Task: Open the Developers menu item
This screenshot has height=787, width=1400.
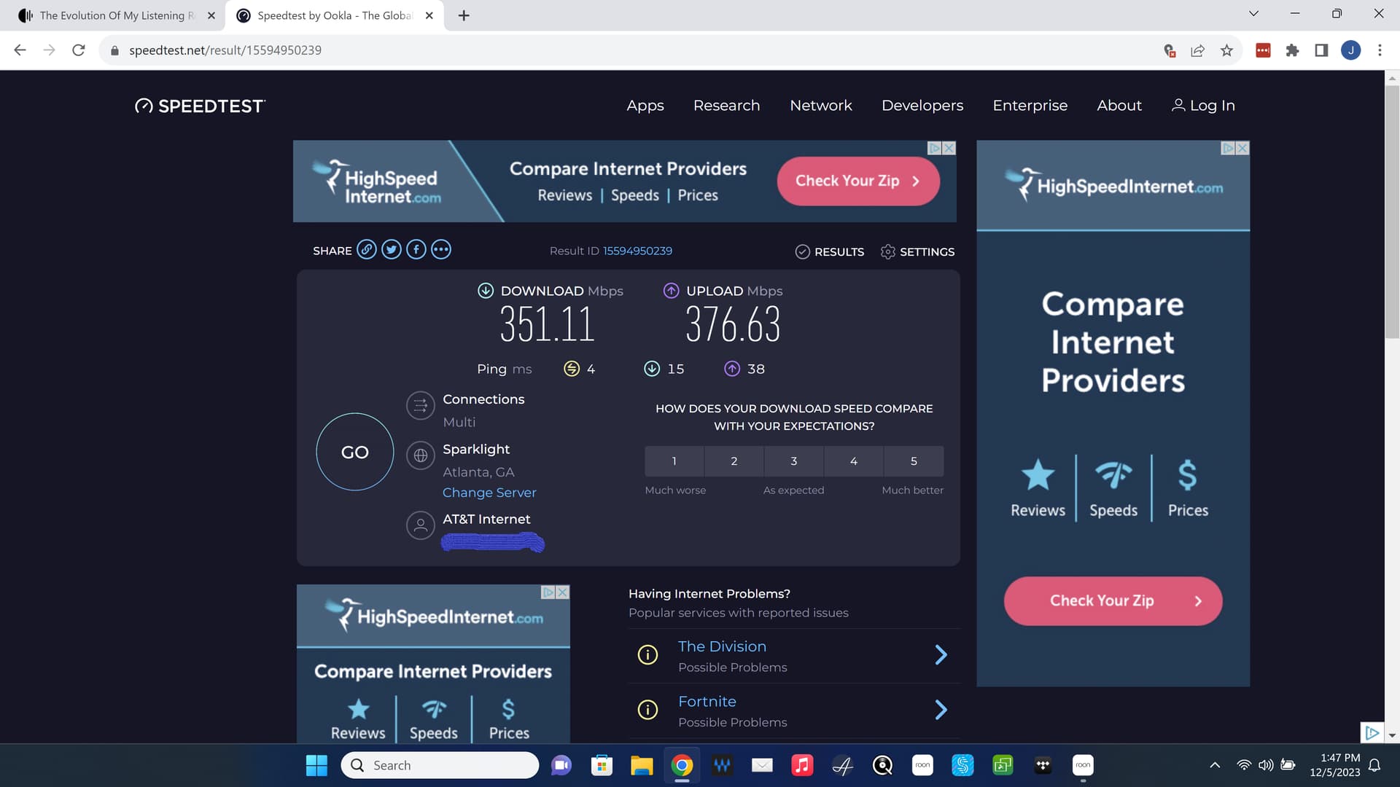Action: [x=922, y=106]
